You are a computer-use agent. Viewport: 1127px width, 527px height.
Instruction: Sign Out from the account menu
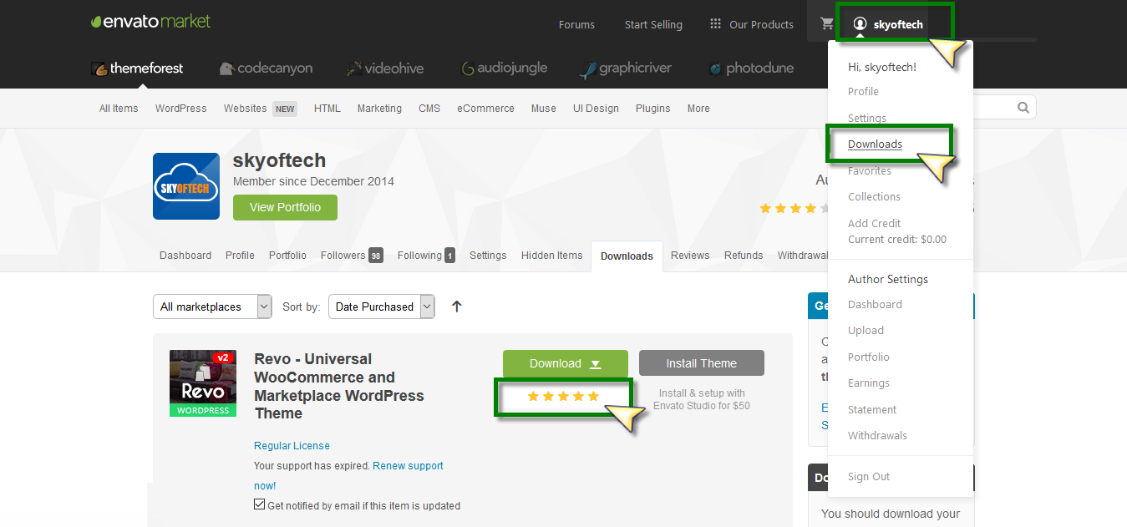pyautogui.click(x=869, y=477)
